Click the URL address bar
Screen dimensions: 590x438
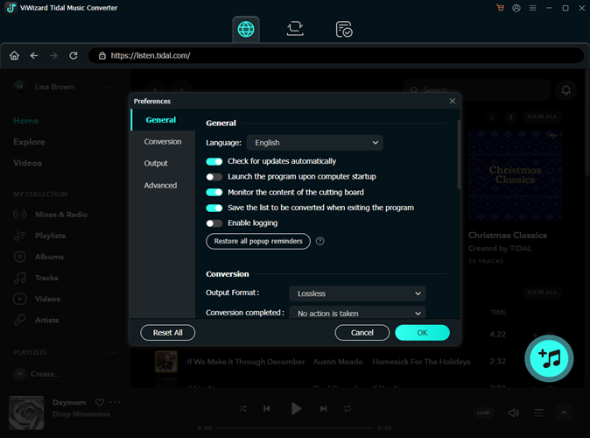[x=335, y=56]
